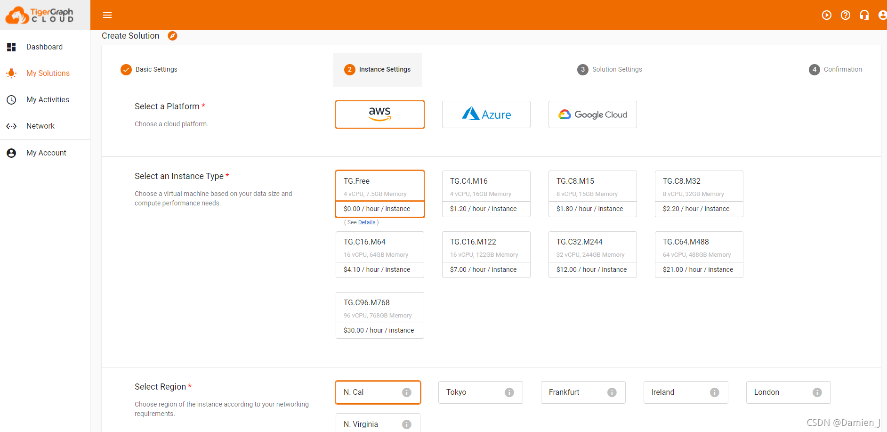
Task: Show info for the Ireland region
Action: [x=715, y=392]
